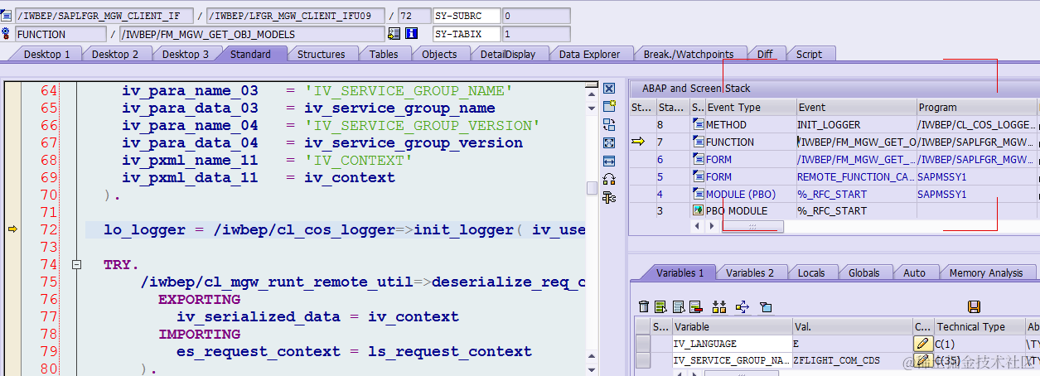This screenshot has height=376, width=1040.
Task: Open the services icon beside code editor
Action: click(609, 179)
